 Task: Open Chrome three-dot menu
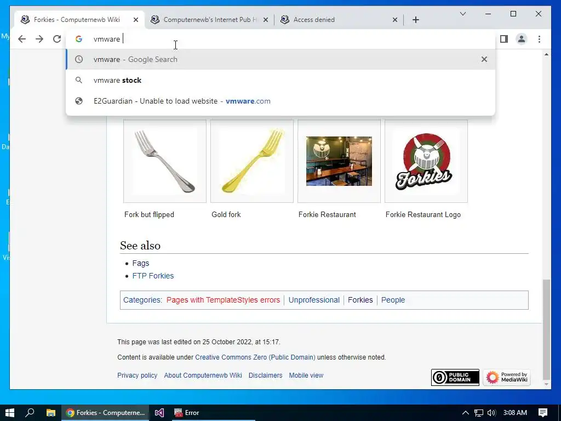(539, 39)
